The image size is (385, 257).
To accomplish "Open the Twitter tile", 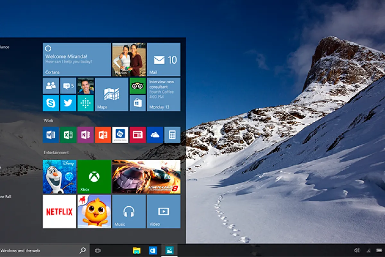I will point(68,103).
